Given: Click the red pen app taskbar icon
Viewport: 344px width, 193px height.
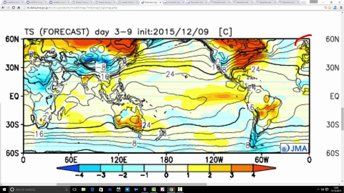Looking at the screenshot, I should pyautogui.click(x=162, y=190).
